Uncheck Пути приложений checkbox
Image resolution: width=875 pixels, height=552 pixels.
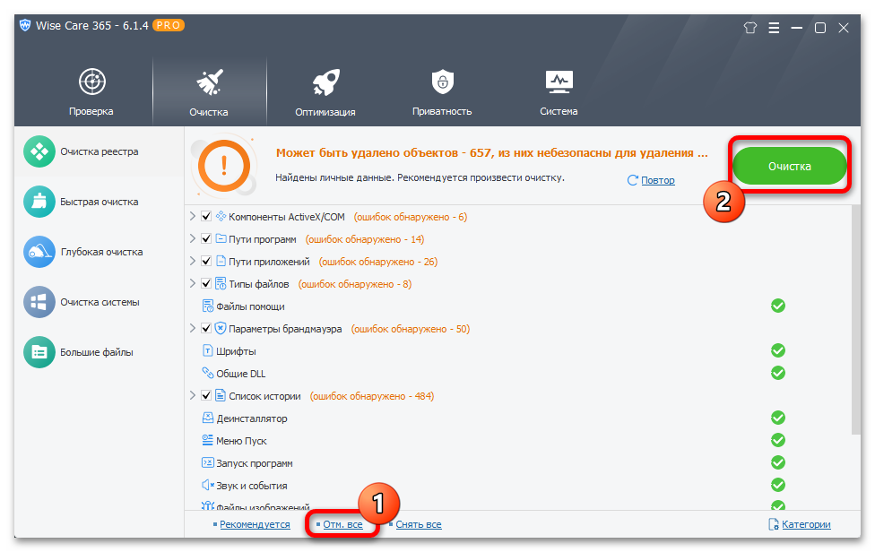click(x=206, y=261)
